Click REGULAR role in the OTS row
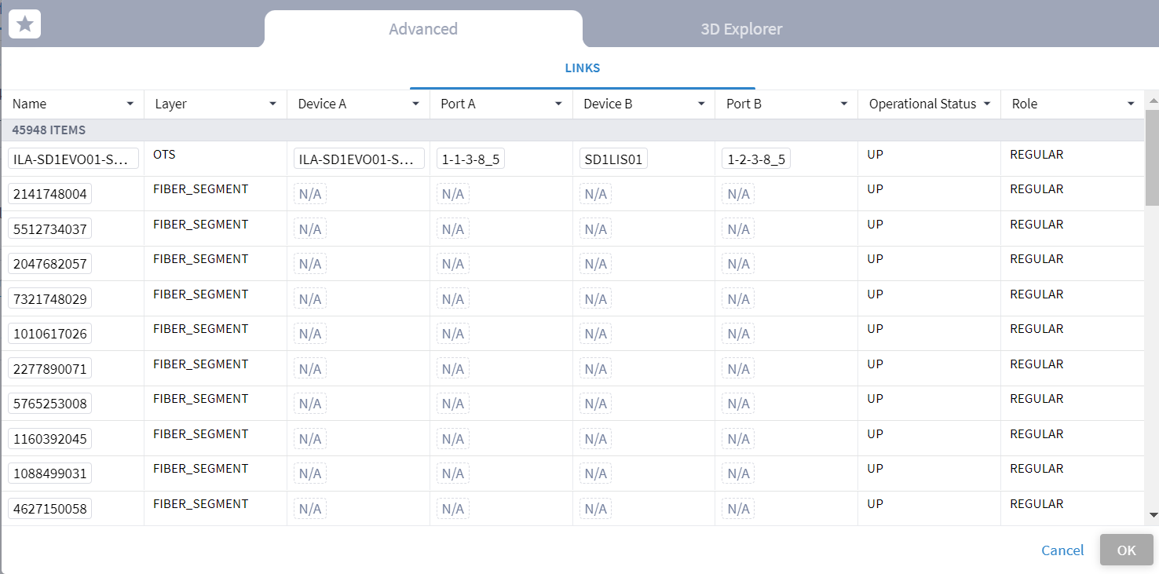1159x574 pixels. click(x=1037, y=155)
